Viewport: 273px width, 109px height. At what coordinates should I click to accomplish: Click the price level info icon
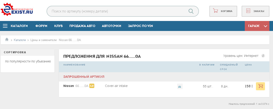pos(263,56)
